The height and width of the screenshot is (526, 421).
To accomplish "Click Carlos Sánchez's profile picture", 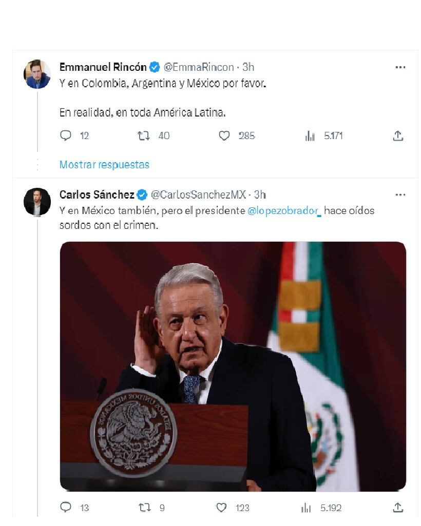I will [37, 202].
